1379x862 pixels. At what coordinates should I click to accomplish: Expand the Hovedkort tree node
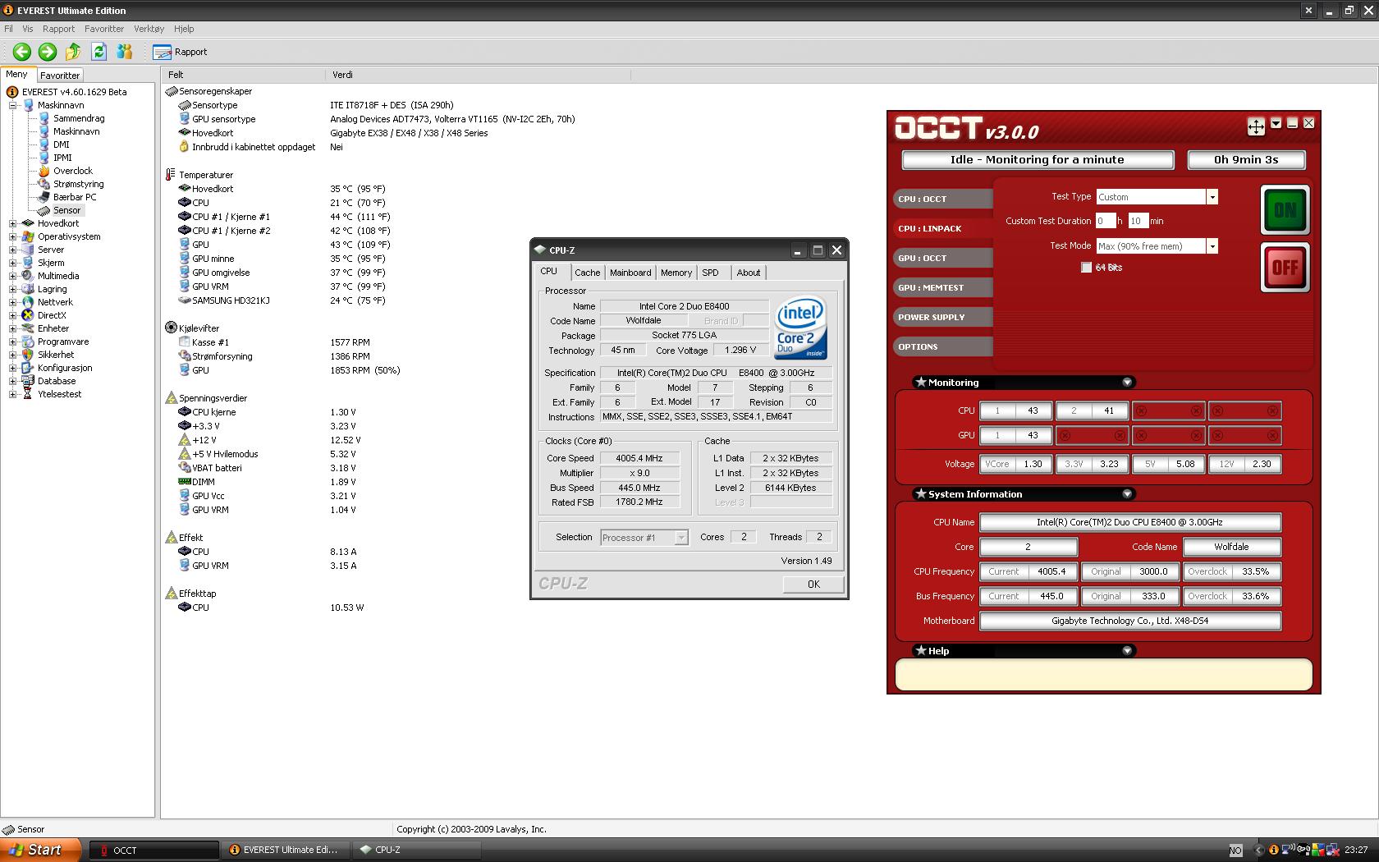pyautogui.click(x=12, y=223)
